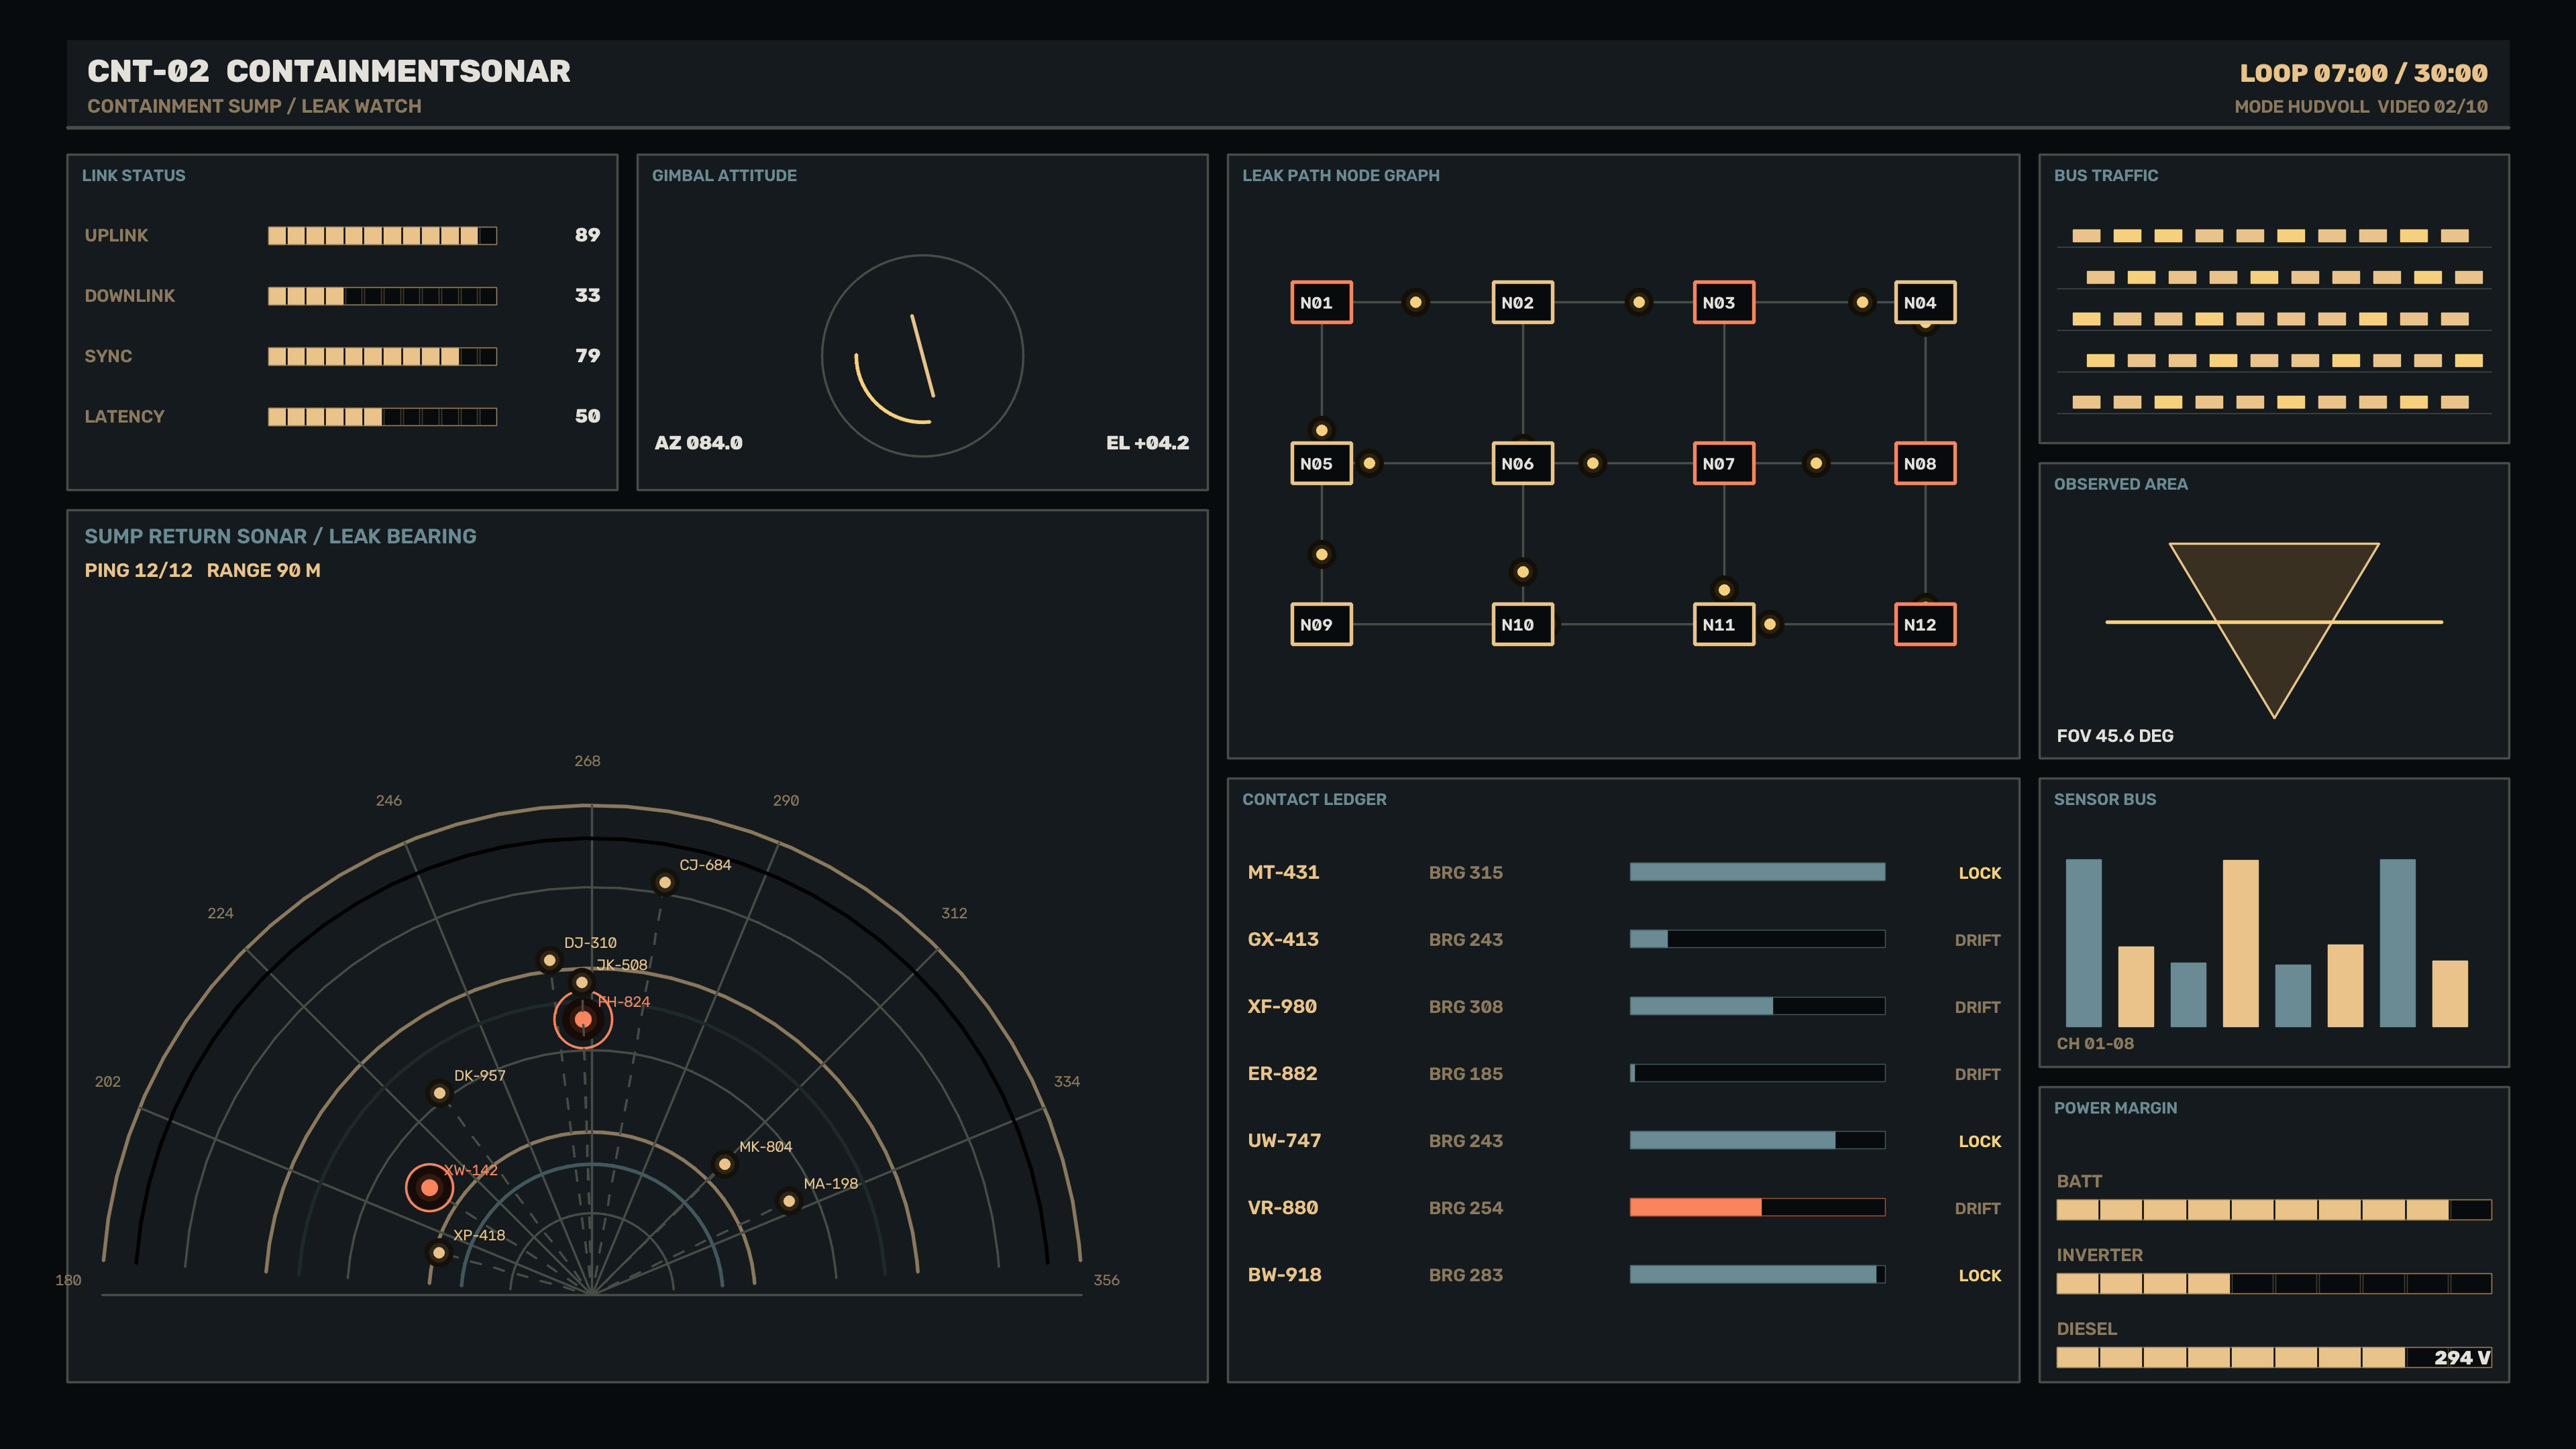Screen dimensions: 2576x1449
Task: Click the CNT-02 CONTAINMENTSONAR title
Action: click(329, 71)
